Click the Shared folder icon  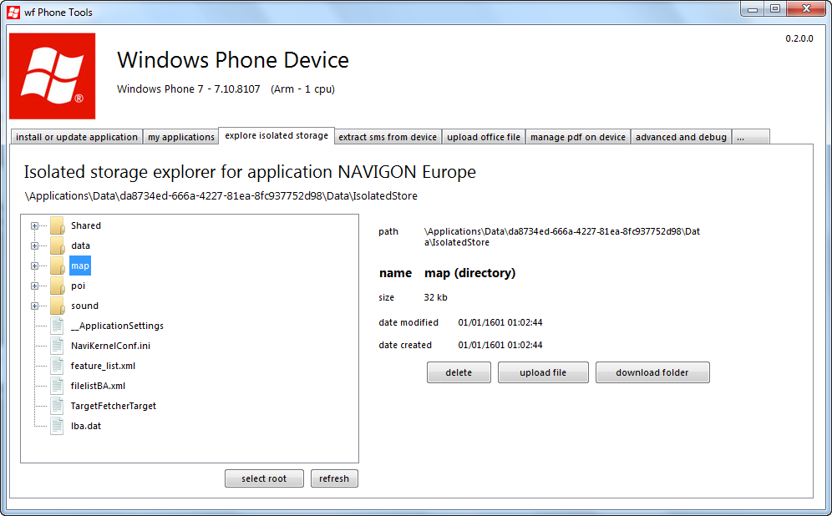(58, 225)
